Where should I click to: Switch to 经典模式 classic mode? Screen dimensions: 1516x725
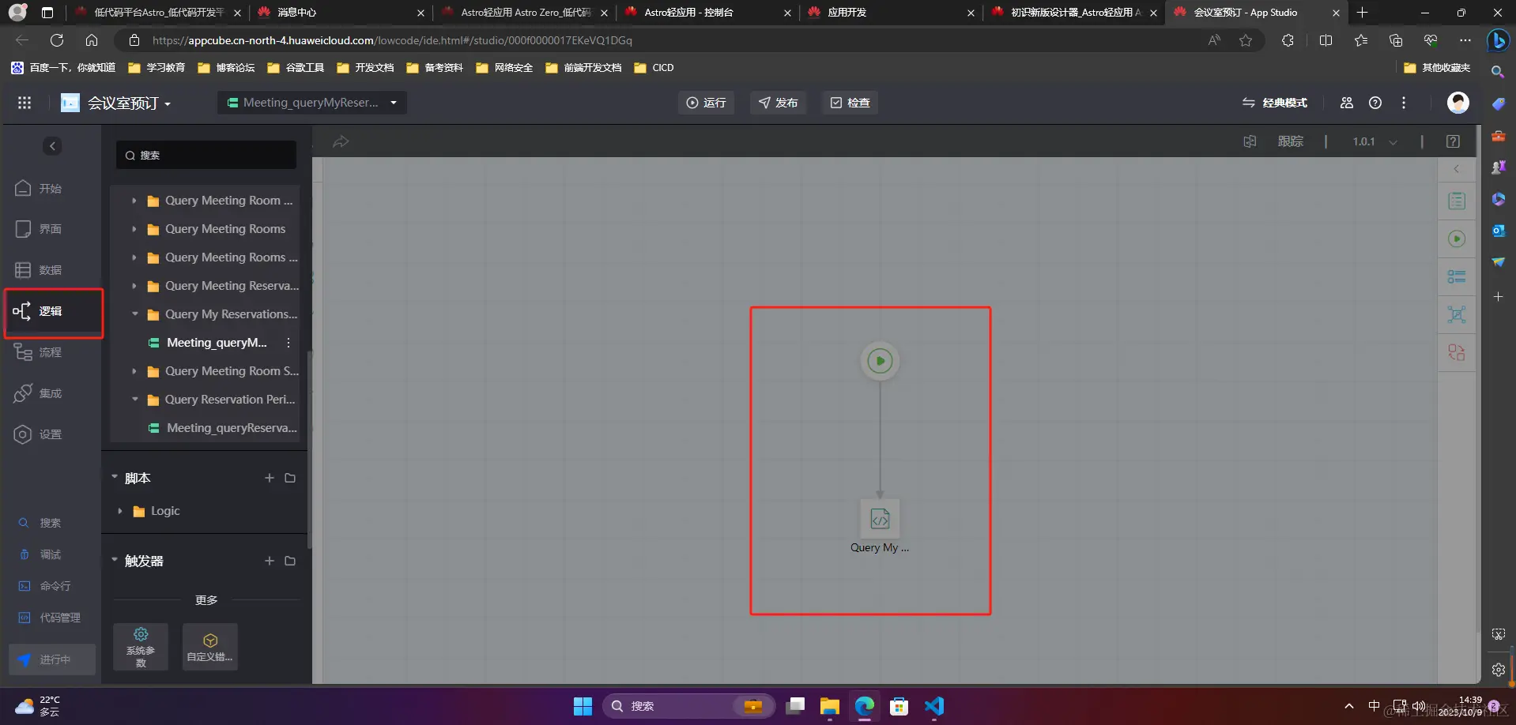1275,103
